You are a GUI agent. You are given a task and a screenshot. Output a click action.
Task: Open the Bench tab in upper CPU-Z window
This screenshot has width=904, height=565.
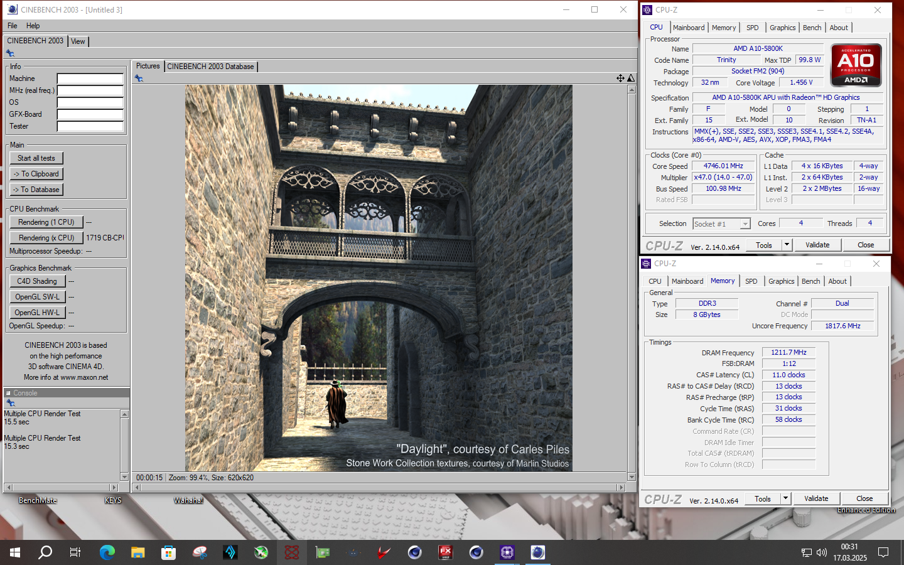click(812, 28)
